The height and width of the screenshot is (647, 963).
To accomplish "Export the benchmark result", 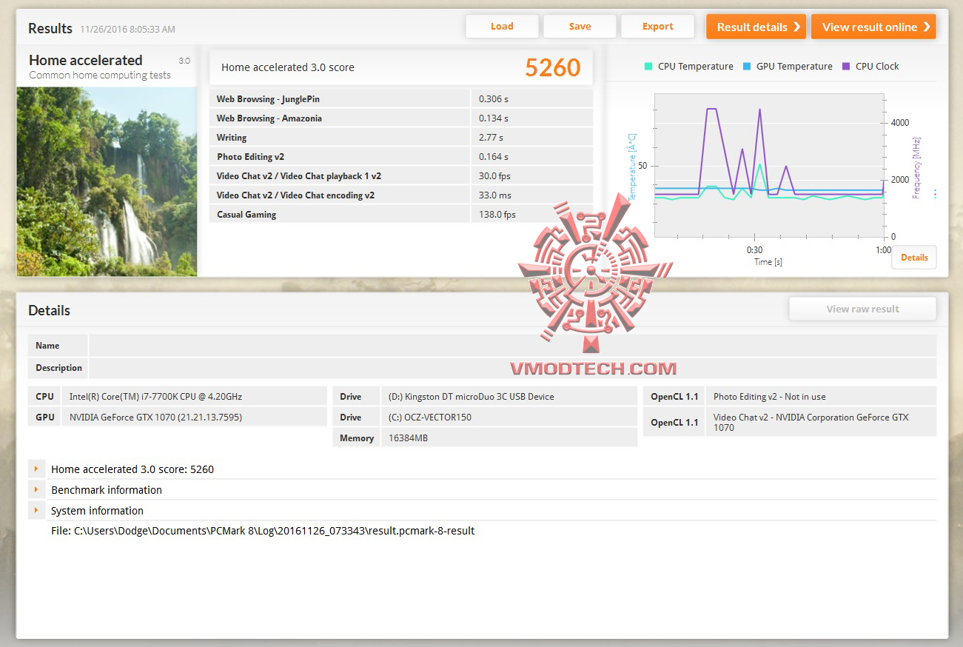I will (657, 27).
